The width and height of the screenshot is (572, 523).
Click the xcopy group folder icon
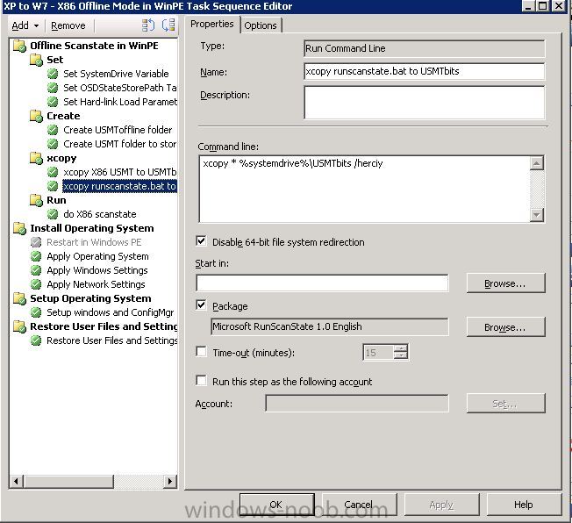(37, 158)
